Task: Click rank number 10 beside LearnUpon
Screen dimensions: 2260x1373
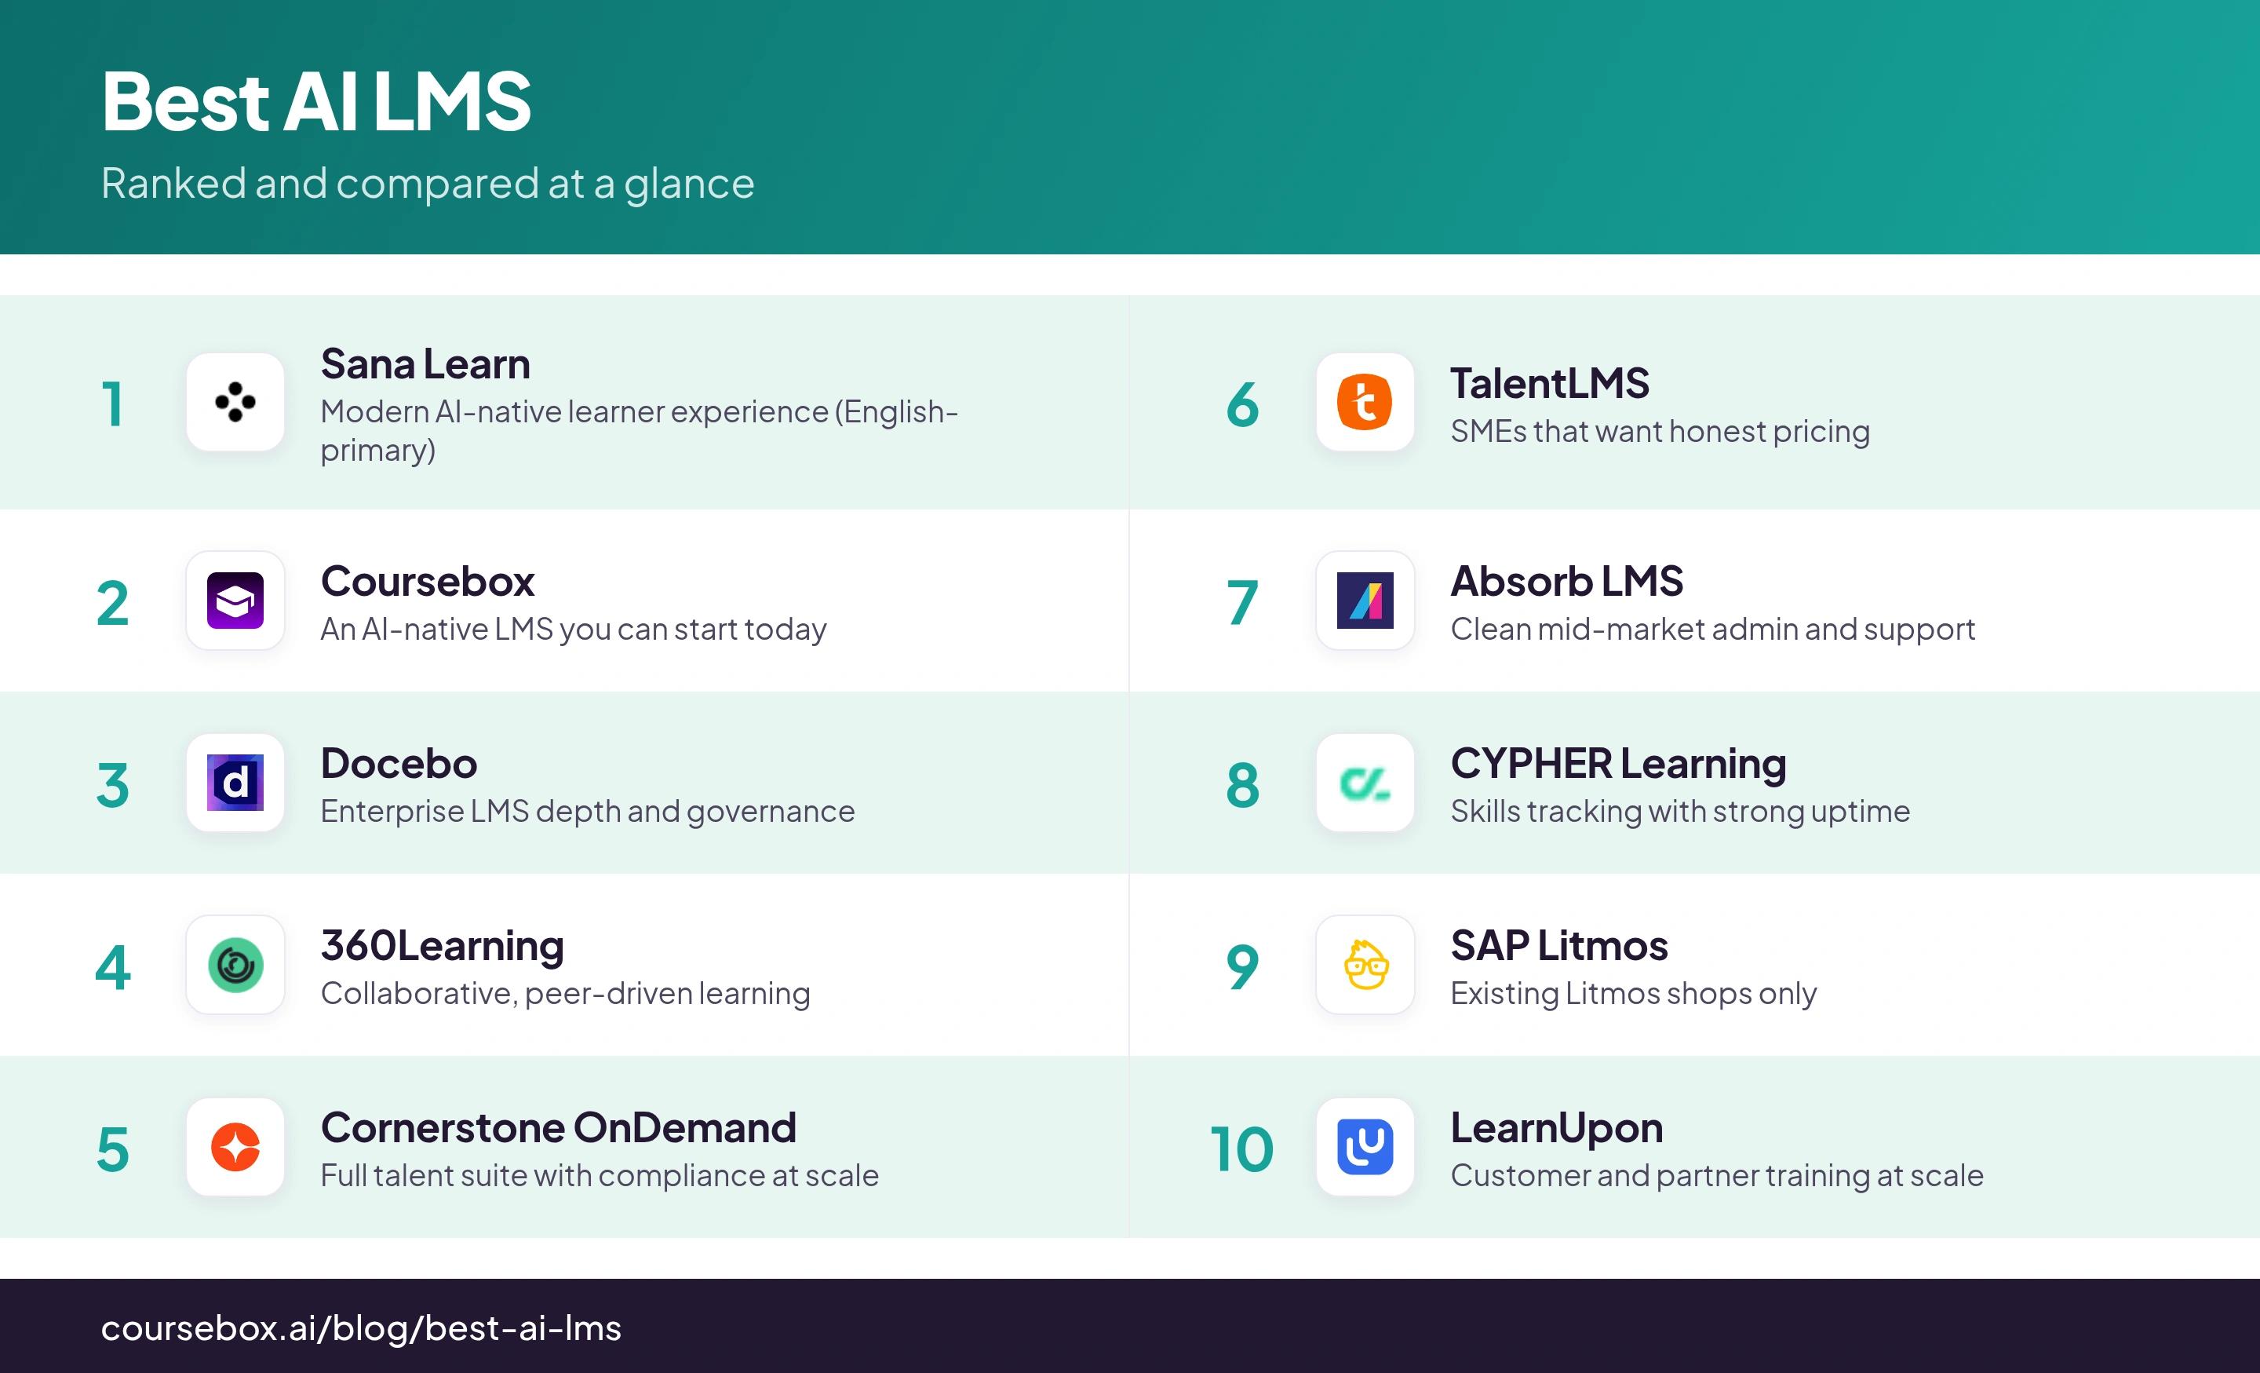Action: (1242, 1149)
